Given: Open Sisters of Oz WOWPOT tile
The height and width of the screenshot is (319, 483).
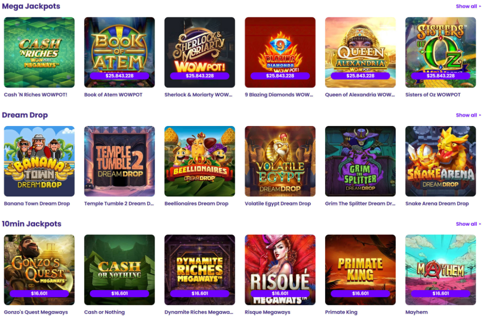Looking at the screenshot, I should [x=440, y=52].
